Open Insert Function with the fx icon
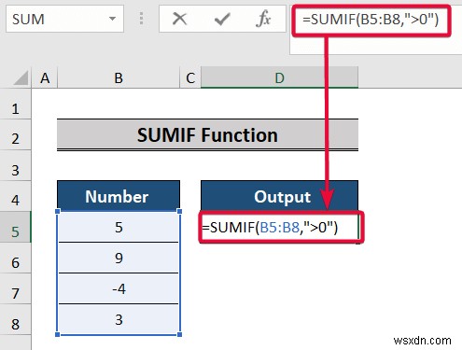 pyautogui.click(x=263, y=19)
